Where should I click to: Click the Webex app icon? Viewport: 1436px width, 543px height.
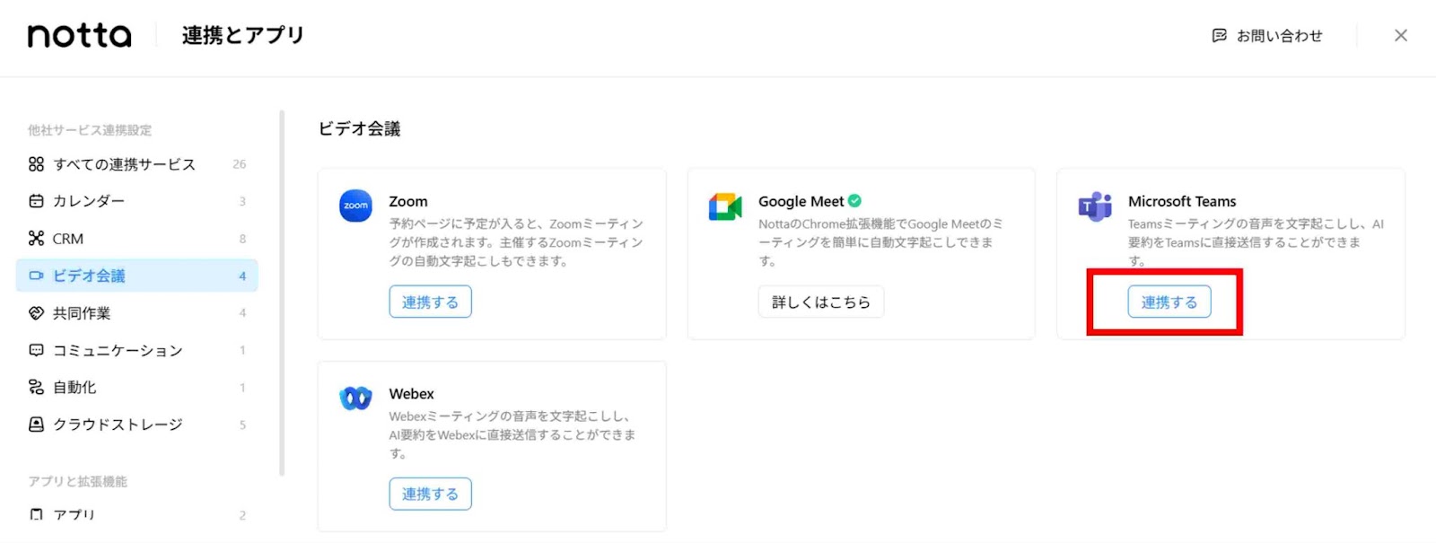pyautogui.click(x=355, y=398)
